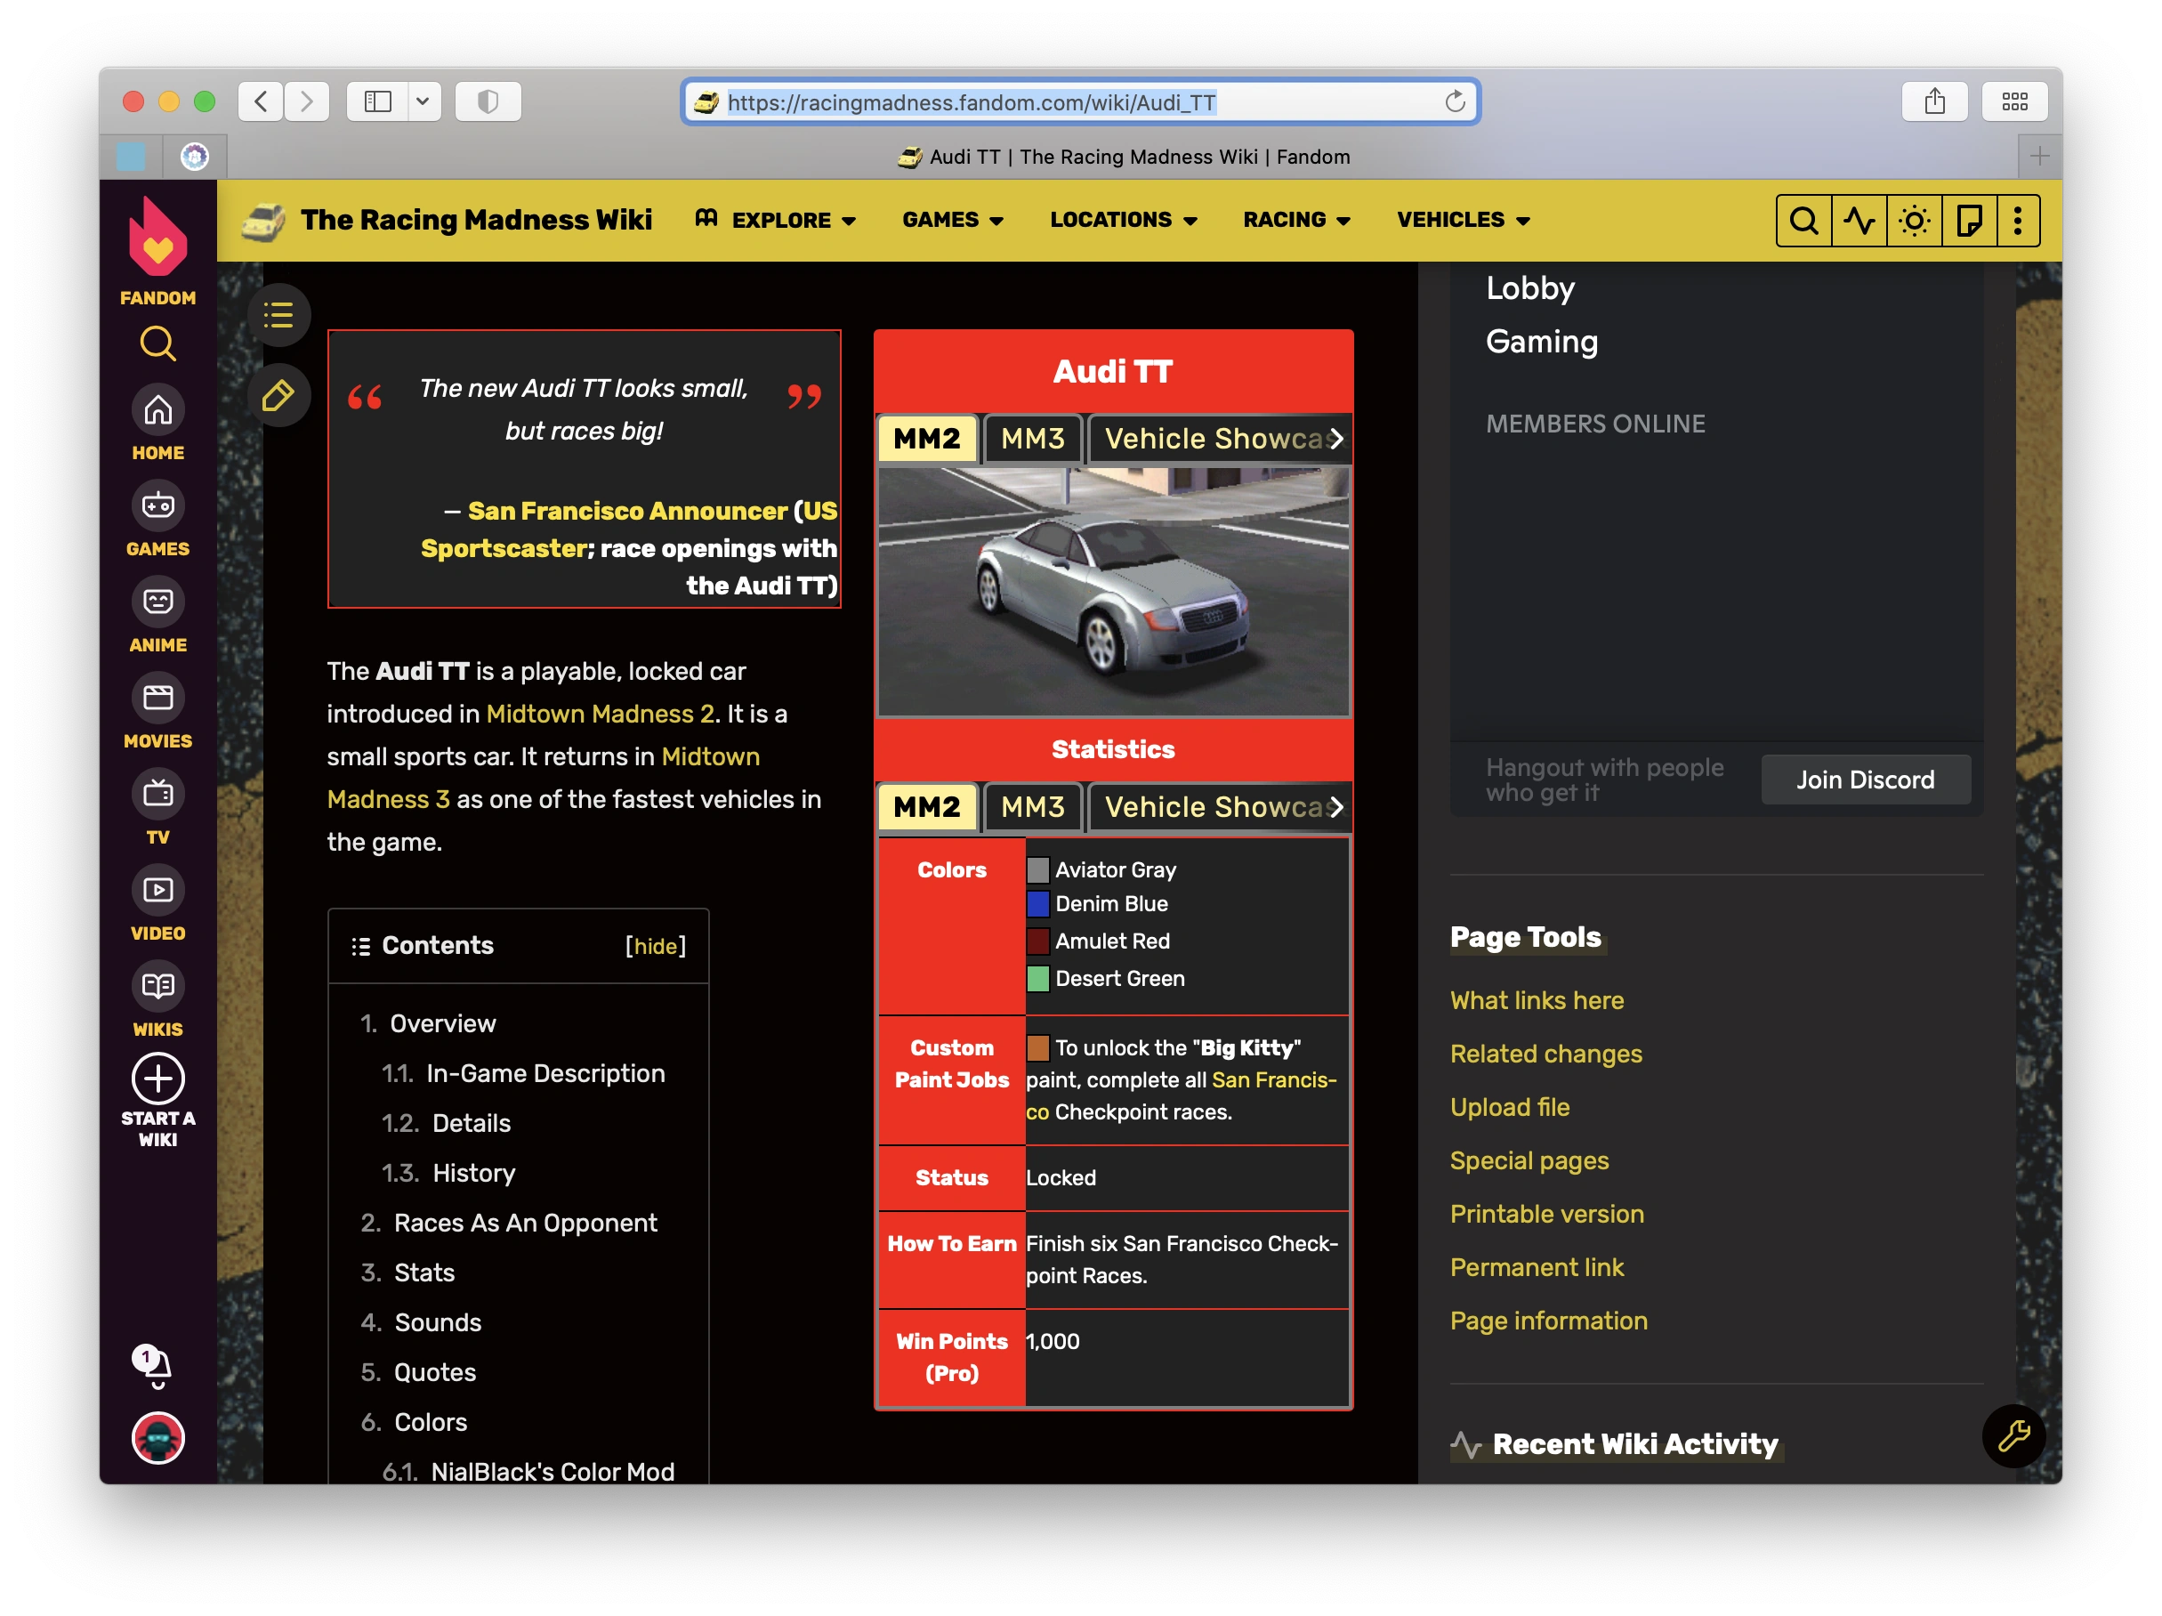The width and height of the screenshot is (2162, 1616).
Task: Open admin wrench tool button
Action: tap(2013, 1436)
